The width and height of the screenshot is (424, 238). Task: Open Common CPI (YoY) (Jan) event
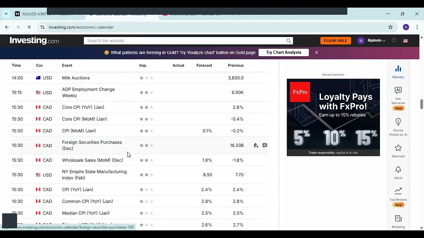(x=87, y=201)
